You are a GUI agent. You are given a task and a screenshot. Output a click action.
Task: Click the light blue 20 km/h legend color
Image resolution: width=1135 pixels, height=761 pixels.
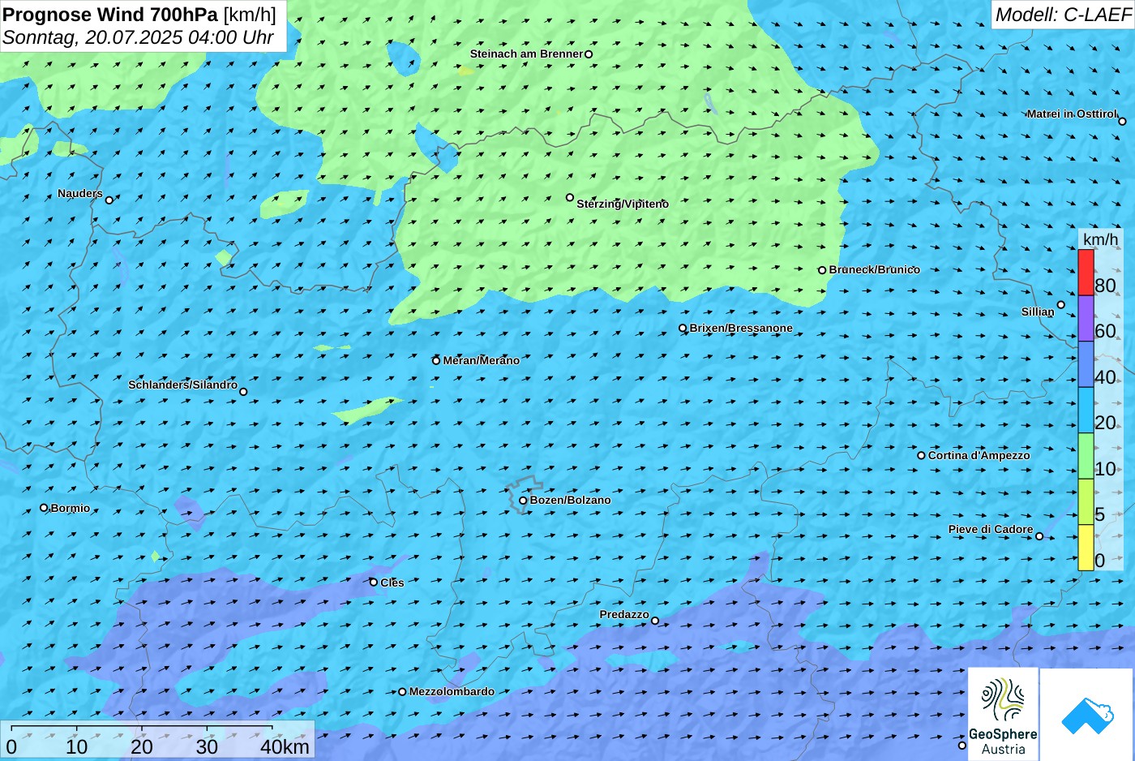[1086, 410]
